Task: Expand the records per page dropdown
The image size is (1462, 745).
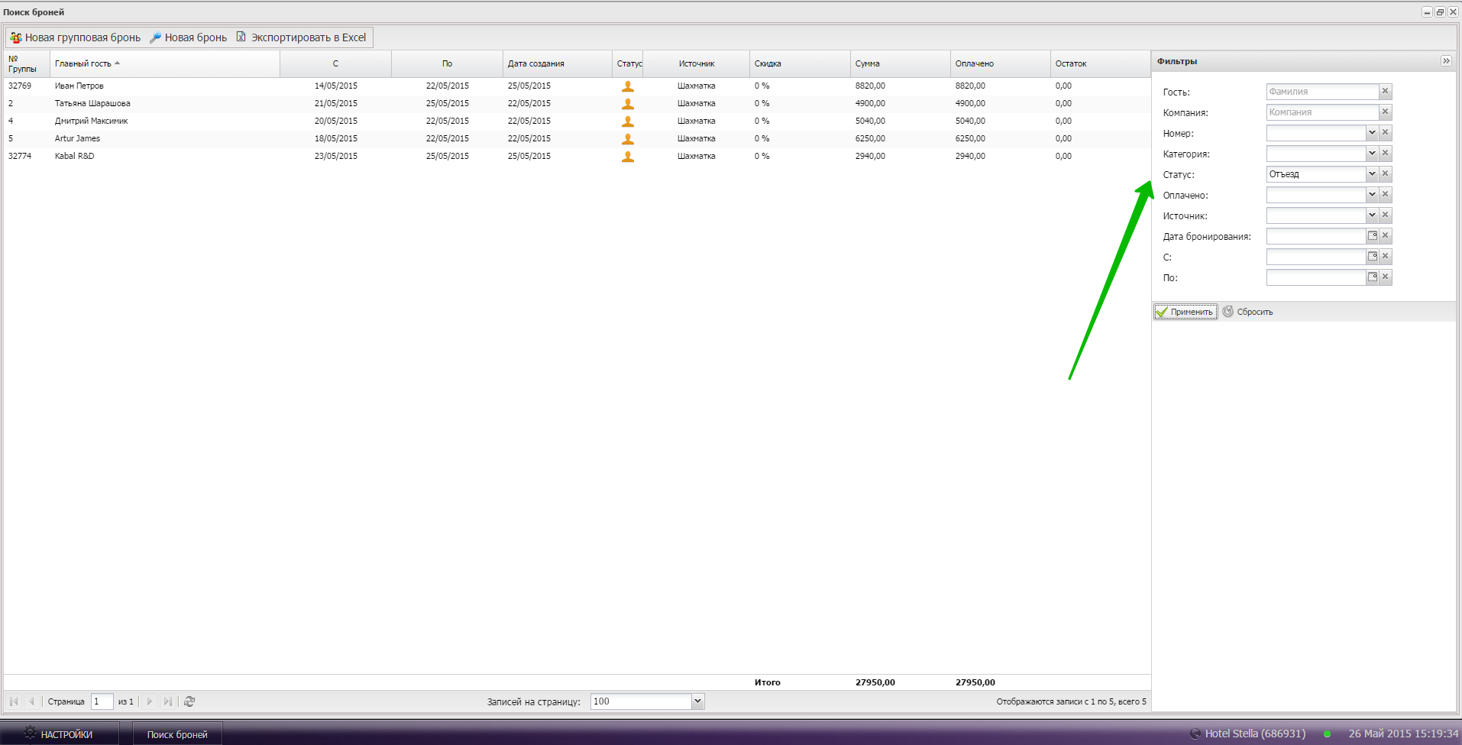Action: click(697, 701)
